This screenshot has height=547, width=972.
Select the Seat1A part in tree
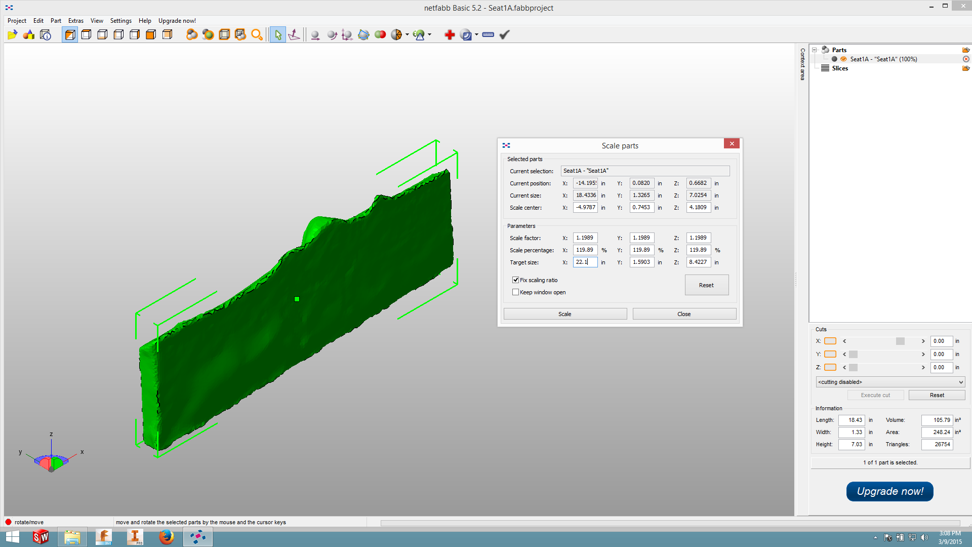pos(883,59)
